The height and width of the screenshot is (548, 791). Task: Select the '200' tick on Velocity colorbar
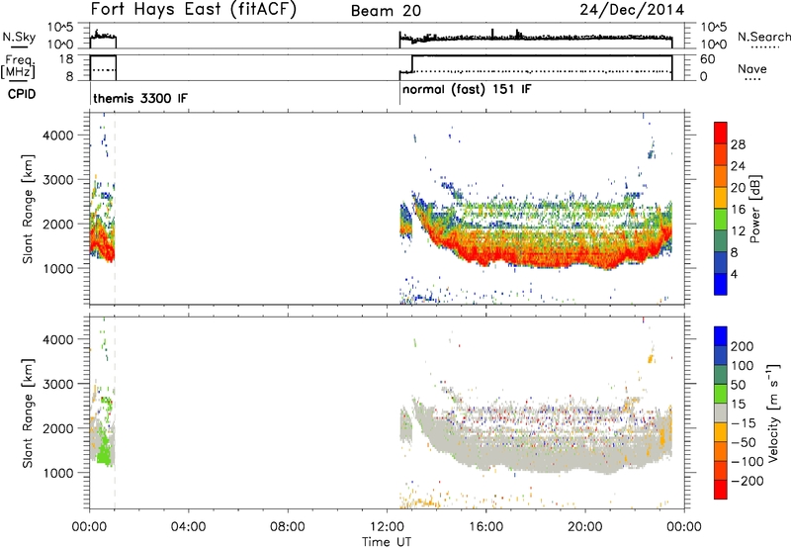tap(743, 346)
